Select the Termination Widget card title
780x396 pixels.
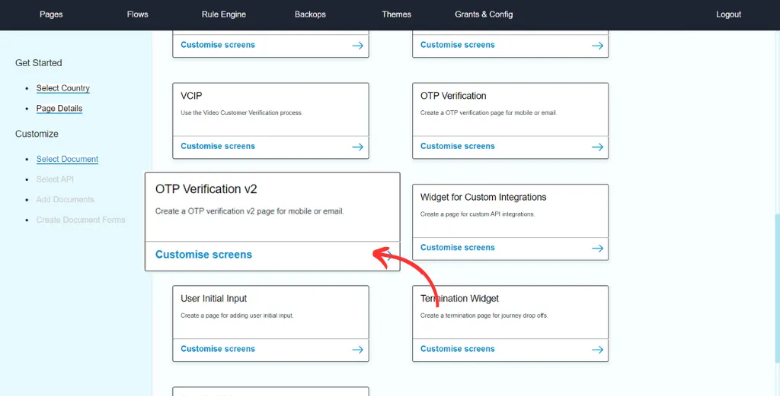(x=459, y=299)
